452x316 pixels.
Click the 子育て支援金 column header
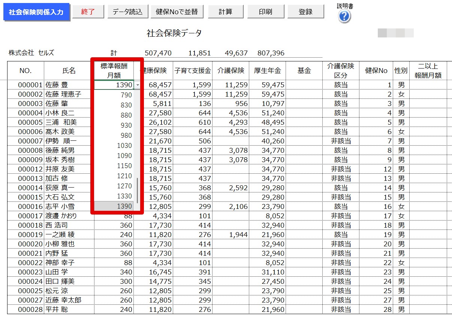193,71
